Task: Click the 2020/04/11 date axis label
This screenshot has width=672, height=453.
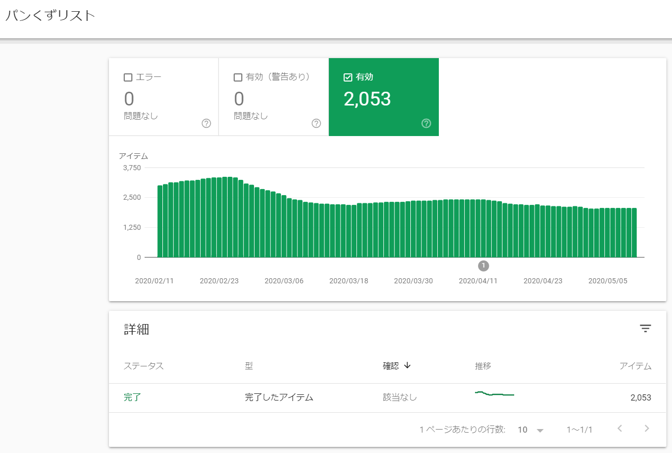Action: click(478, 281)
